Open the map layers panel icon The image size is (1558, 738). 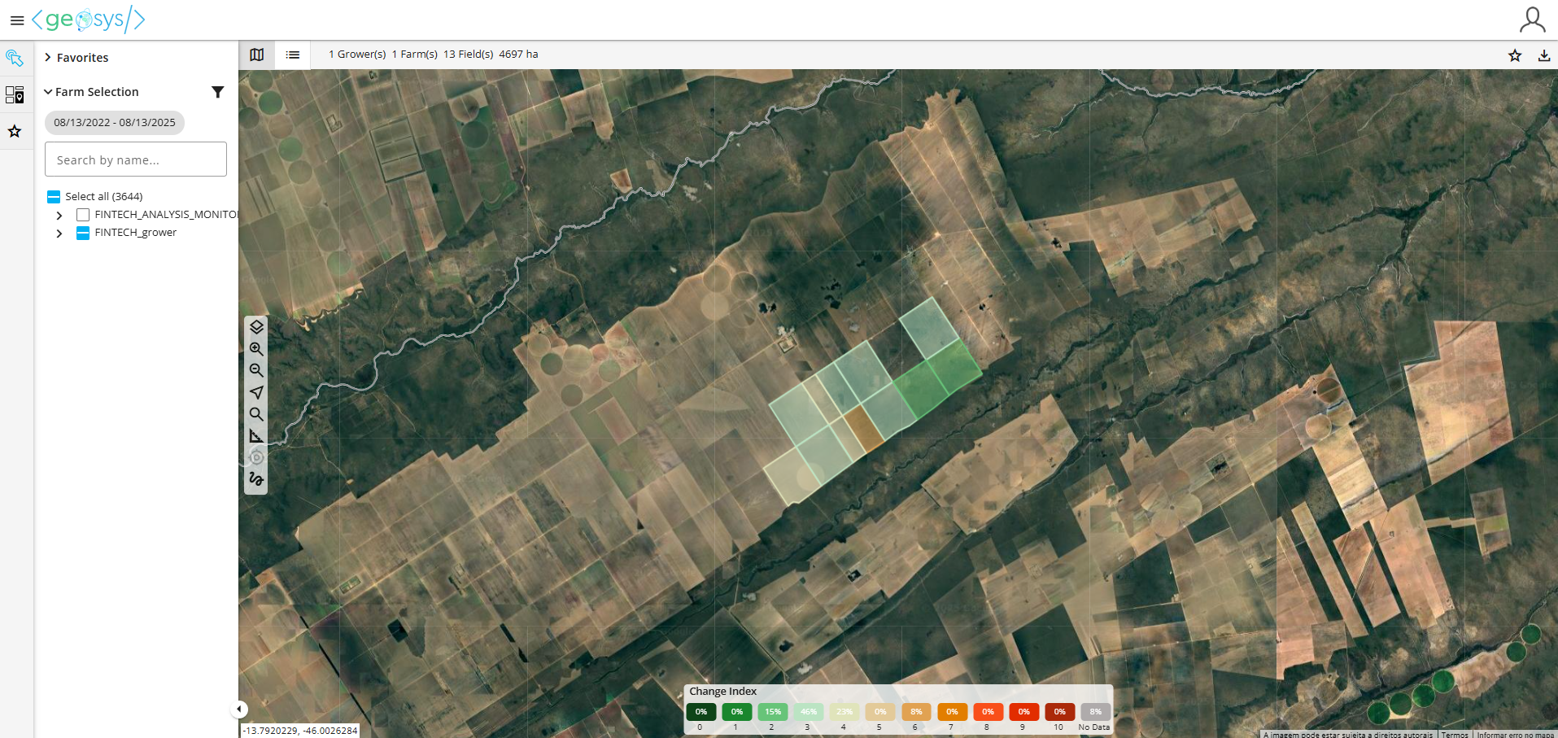tap(256, 327)
